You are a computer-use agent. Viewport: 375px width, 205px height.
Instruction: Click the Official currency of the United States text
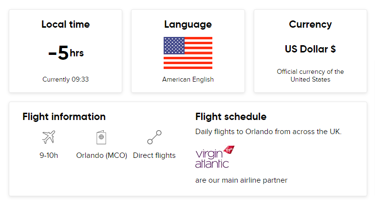[x=310, y=75]
